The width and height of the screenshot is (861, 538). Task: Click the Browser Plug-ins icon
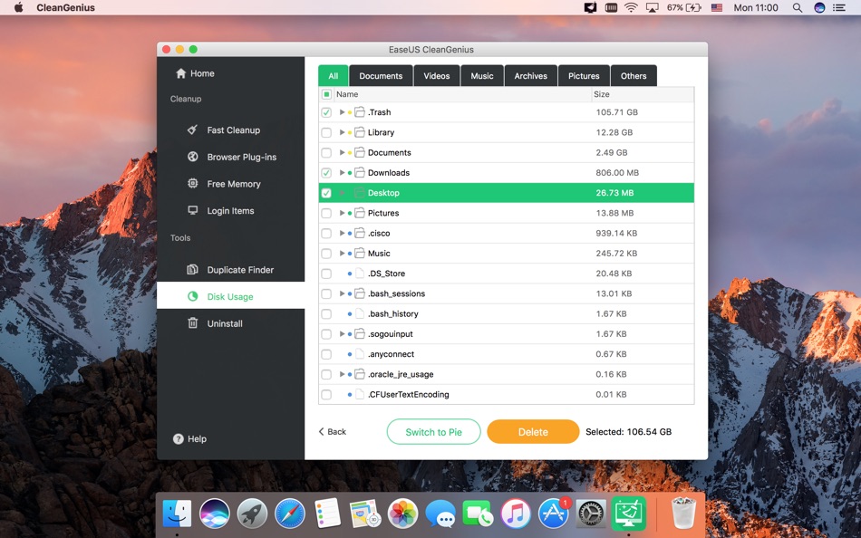click(x=193, y=157)
